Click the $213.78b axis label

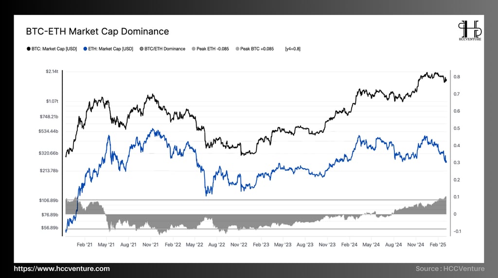click(49, 171)
